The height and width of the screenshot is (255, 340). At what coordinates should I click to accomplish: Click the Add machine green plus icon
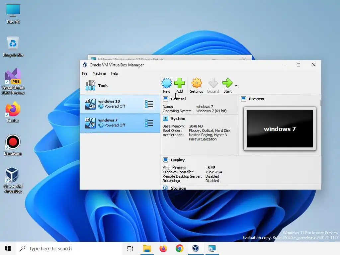pos(179,83)
